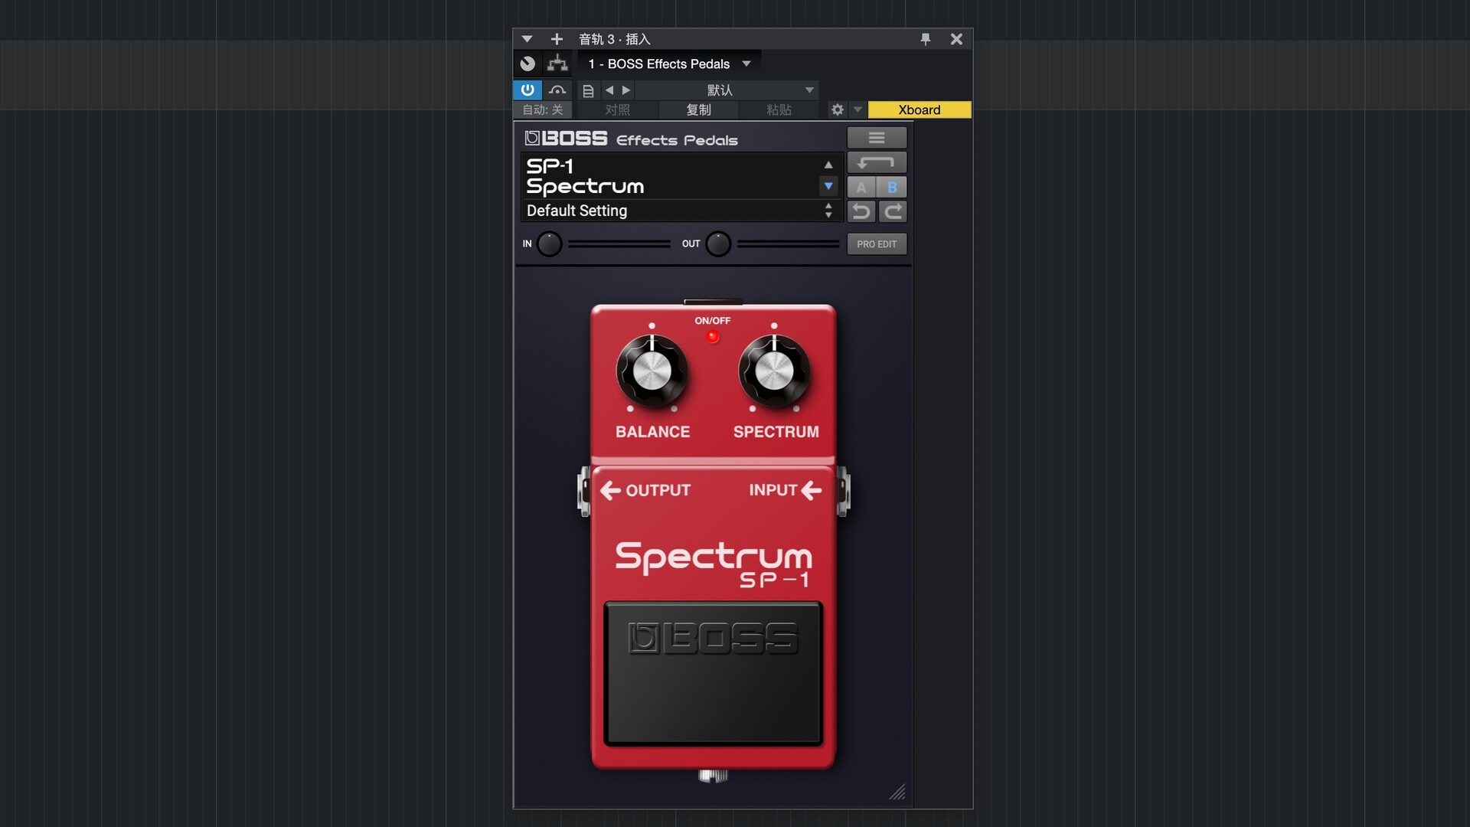The image size is (1470, 827).
Task: Click the PRO EDIT button
Action: point(877,244)
